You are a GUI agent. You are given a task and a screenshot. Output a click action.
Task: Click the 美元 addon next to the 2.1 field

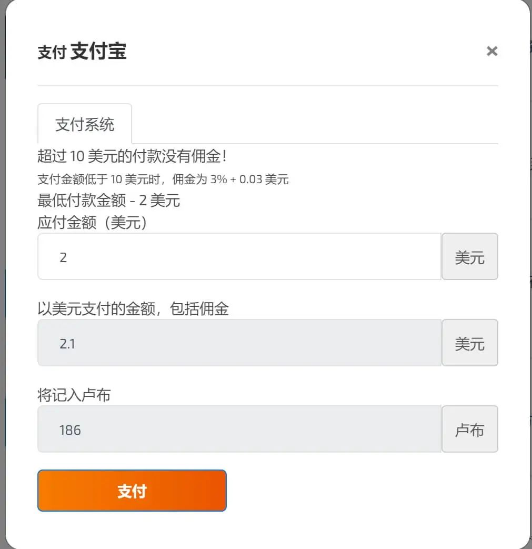(x=469, y=343)
